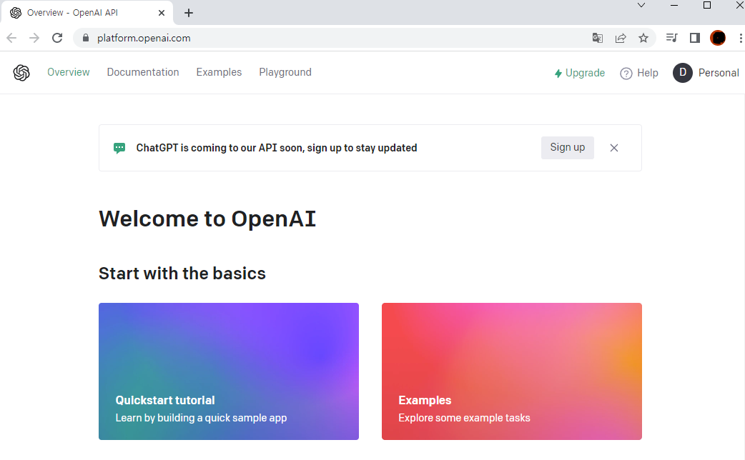Image resolution: width=745 pixels, height=460 pixels.
Task: Close the Overview - OpenAI API tab
Action: coord(162,13)
